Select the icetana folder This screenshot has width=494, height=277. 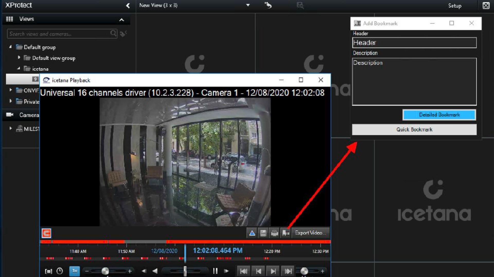point(36,69)
